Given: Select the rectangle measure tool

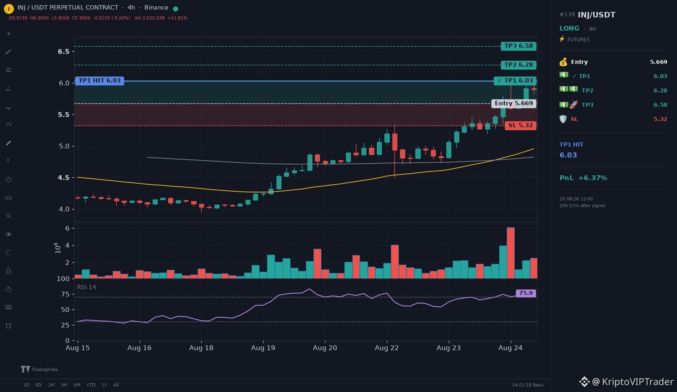Looking at the screenshot, I should pyautogui.click(x=8, y=198).
